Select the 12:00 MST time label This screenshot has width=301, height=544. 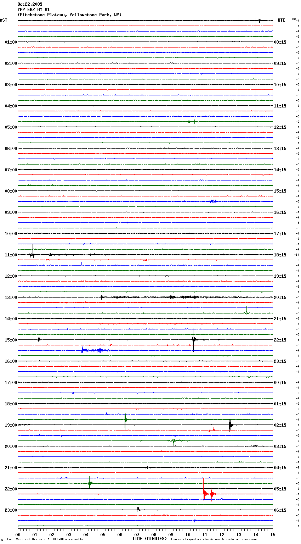pos(11,276)
